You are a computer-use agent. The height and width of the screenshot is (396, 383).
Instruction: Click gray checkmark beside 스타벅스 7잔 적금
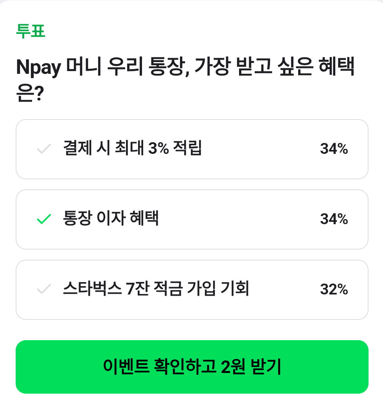tap(44, 290)
